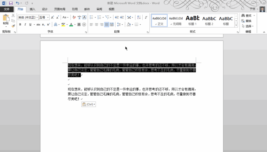Apply the 正文 Normal style

pyautogui.click(x=159, y=20)
